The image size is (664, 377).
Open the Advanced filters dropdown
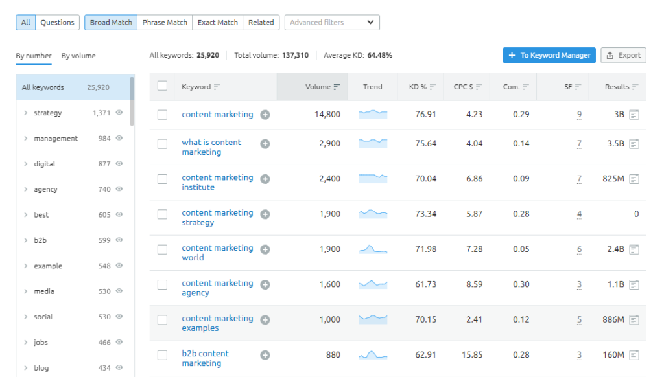331,22
